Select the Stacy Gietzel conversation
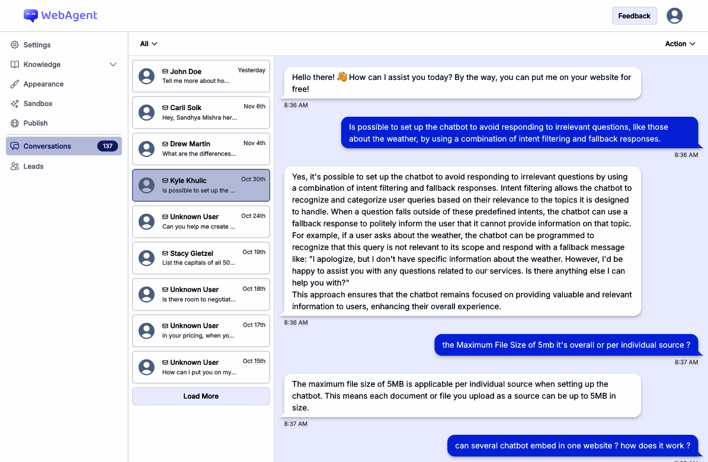 201,258
